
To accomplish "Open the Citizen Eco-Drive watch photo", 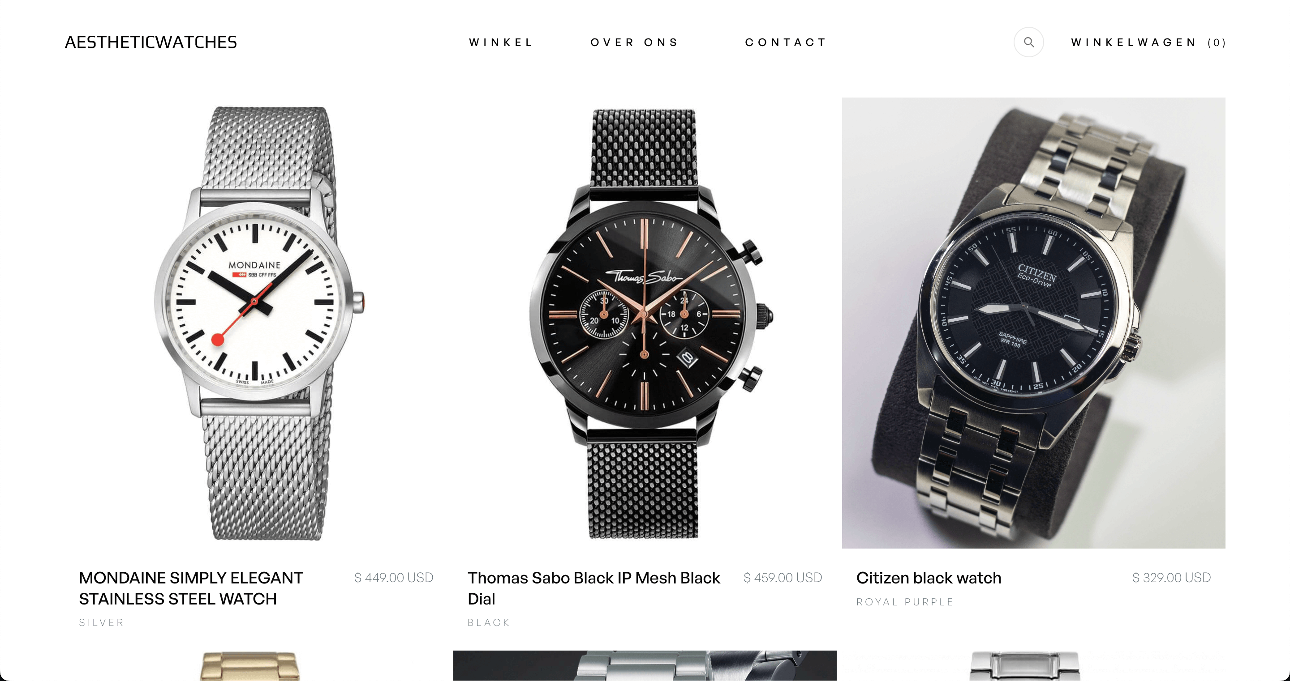I will (1034, 323).
